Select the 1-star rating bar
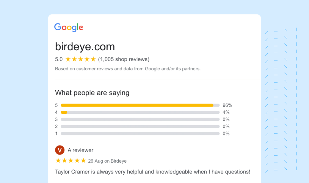 [140, 134]
